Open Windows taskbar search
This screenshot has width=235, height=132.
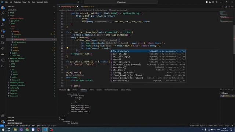click(x=9, y=129)
